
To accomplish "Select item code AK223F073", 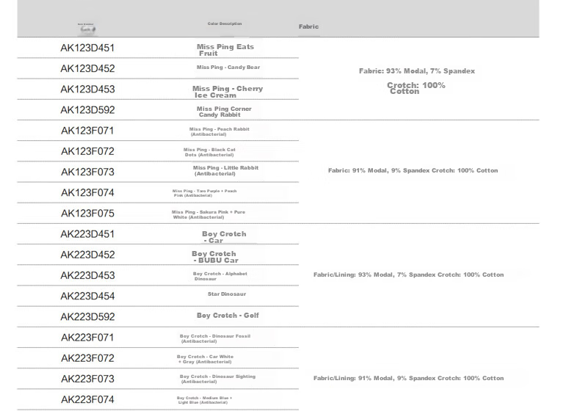I will pyautogui.click(x=87, y=379).
